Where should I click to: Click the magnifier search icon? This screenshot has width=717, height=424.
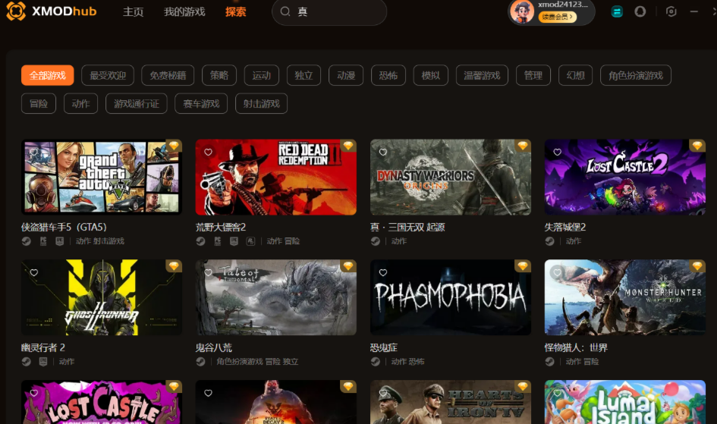(285, 11)
